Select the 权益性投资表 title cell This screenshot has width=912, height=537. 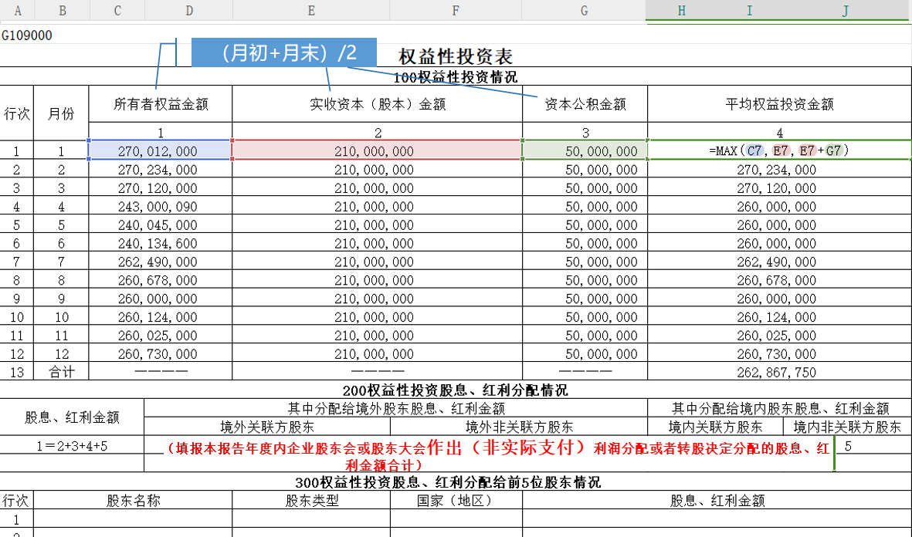(456, 56)
